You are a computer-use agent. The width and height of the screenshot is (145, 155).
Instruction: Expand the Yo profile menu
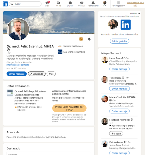pos(104,4)
